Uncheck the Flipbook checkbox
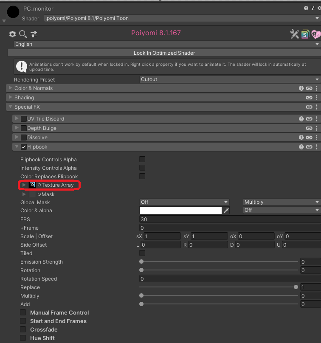This screenshot has width=321, height=343. coord(24,147)
